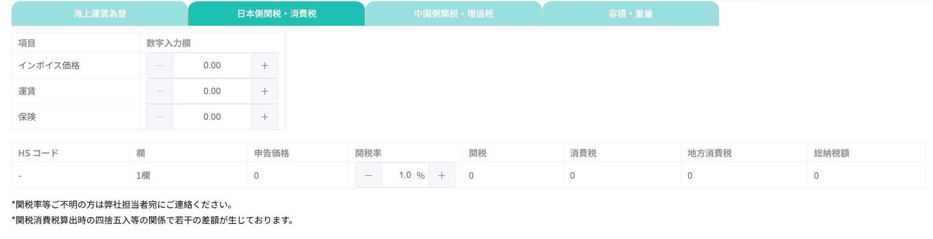Click the 関税率 column header
Viewport: 933px width, 239px height.
point(405,153)
